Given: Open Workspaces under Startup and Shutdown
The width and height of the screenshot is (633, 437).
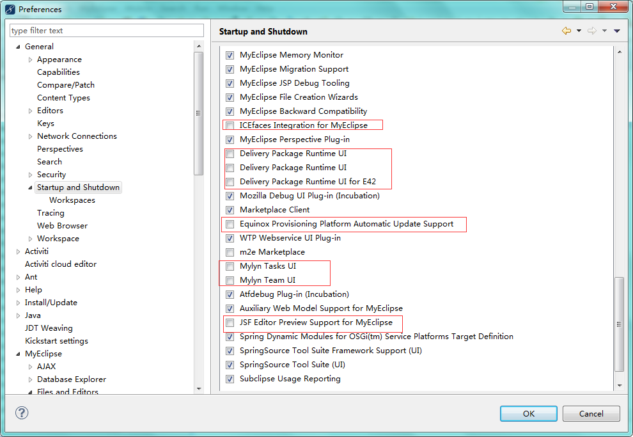Looking at the screenshot, I should 72,200.
